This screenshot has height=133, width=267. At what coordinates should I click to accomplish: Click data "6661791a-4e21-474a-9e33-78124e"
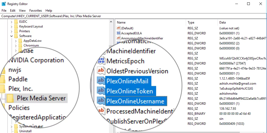[242, 68]
